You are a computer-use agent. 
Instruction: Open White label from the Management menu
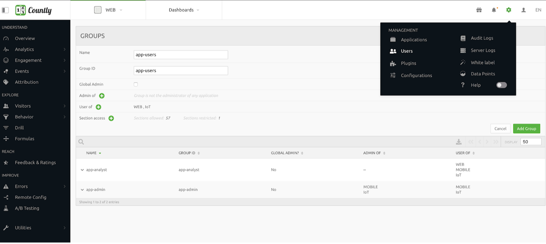483,63
